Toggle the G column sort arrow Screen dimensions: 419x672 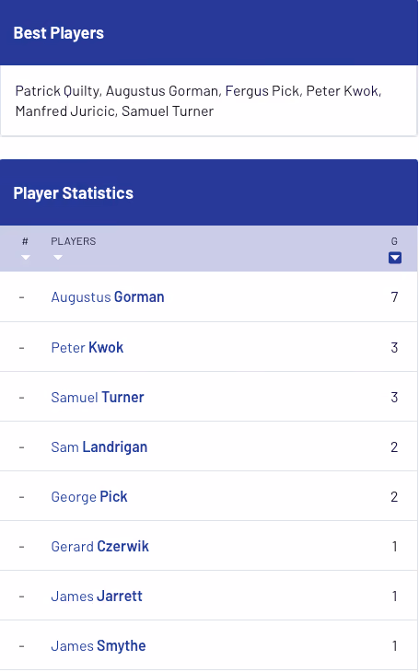[394, 258]
